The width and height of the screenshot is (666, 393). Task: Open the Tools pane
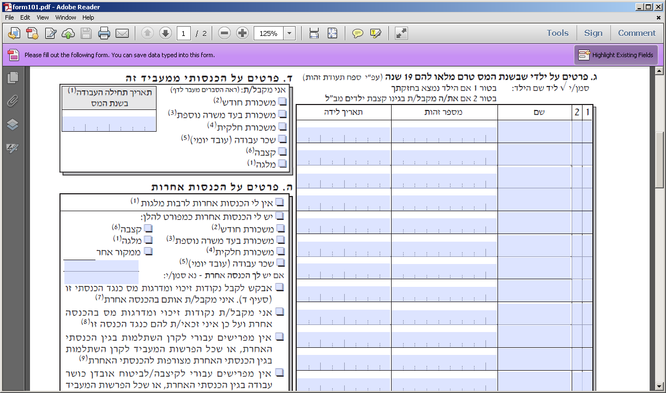(x=557, y=33)
